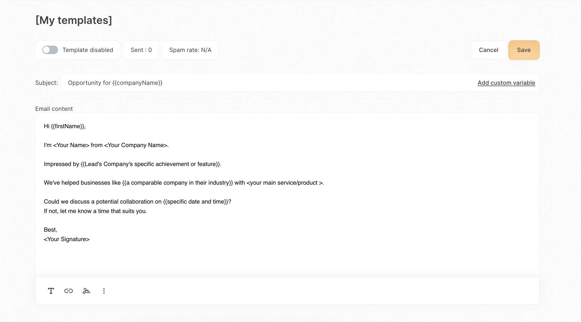
Task: Click the Spam rate: N/A badge
Action: (190, 50)
